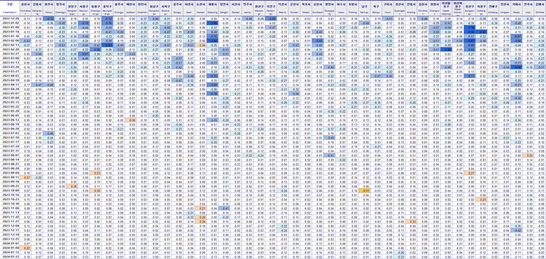The width and height of the screenshot is (546, 259).
Task: Click the Yeosu column header
Action: tap(341, 8)
